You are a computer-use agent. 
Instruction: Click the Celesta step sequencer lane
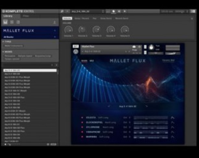coord(151,118)
